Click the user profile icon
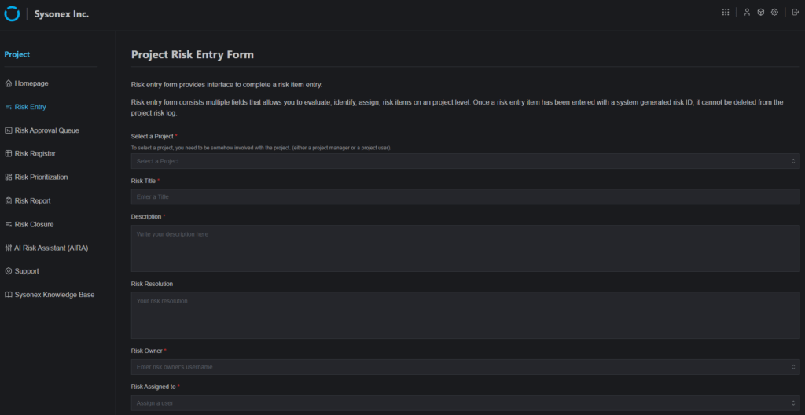The image size is (805, 415). click(747, 12)
